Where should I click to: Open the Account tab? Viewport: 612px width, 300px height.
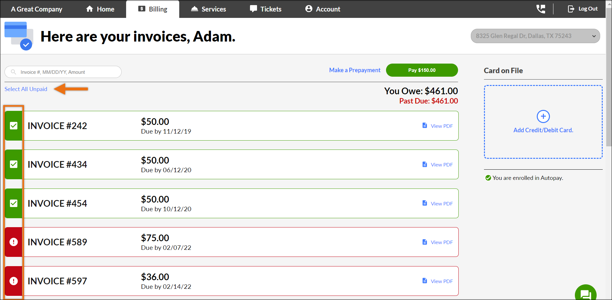click(323, 9)
